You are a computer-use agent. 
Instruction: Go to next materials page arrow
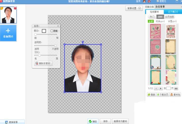point(161,88)
